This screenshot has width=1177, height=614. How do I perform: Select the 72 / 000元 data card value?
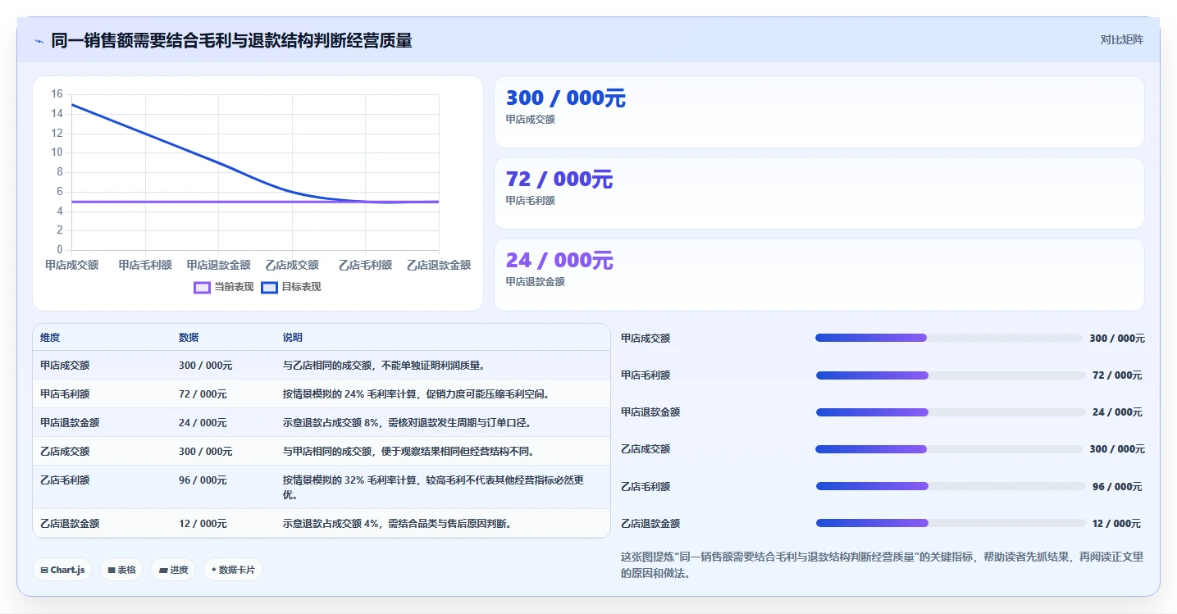pyautogui.click(x=559, y=180)
